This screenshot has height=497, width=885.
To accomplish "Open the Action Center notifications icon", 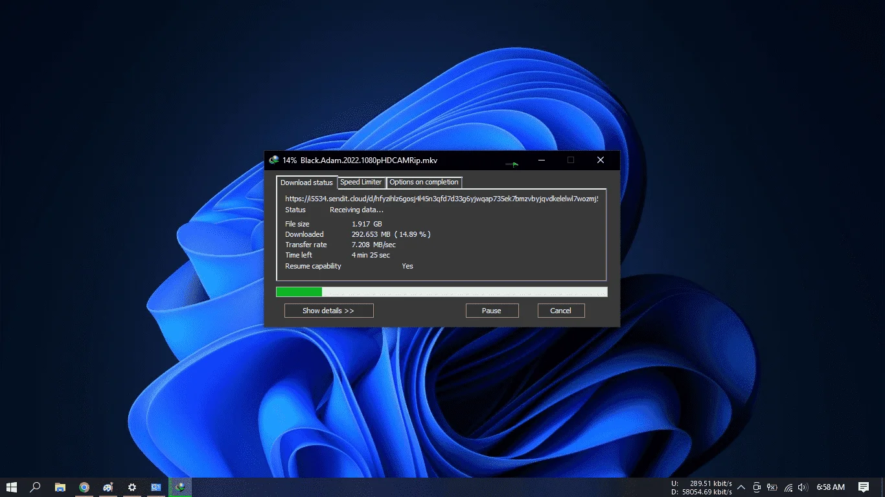I will 864,487.
